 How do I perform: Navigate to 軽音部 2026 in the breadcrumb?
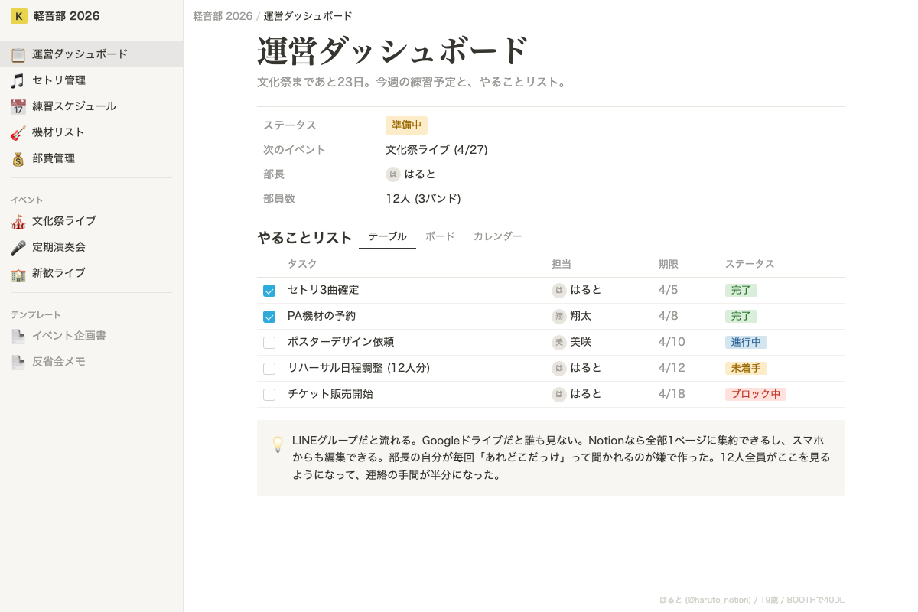(x=222, y=15)
